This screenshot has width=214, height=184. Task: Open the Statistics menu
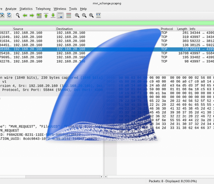coord(26,9)
